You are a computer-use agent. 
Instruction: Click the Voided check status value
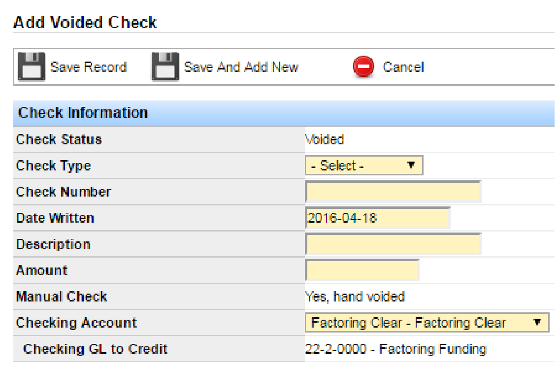(x=325, y=139)
